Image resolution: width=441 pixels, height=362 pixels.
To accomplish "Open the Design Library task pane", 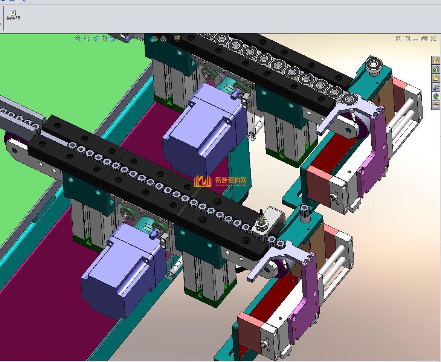I will pos(436,69).
